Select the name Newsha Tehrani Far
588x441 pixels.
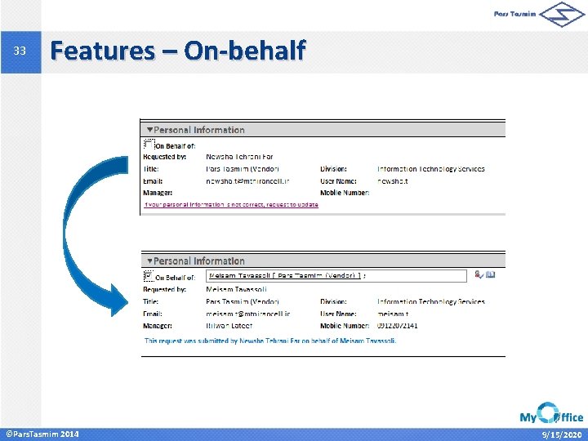239,157
